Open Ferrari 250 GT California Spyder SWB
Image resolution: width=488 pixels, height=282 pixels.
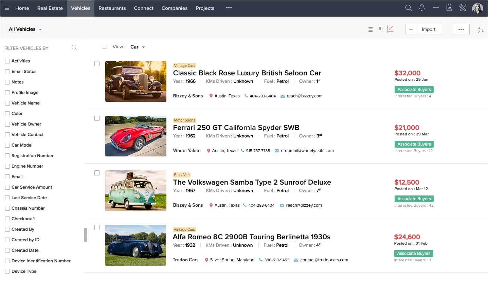(x=236, y=128)
